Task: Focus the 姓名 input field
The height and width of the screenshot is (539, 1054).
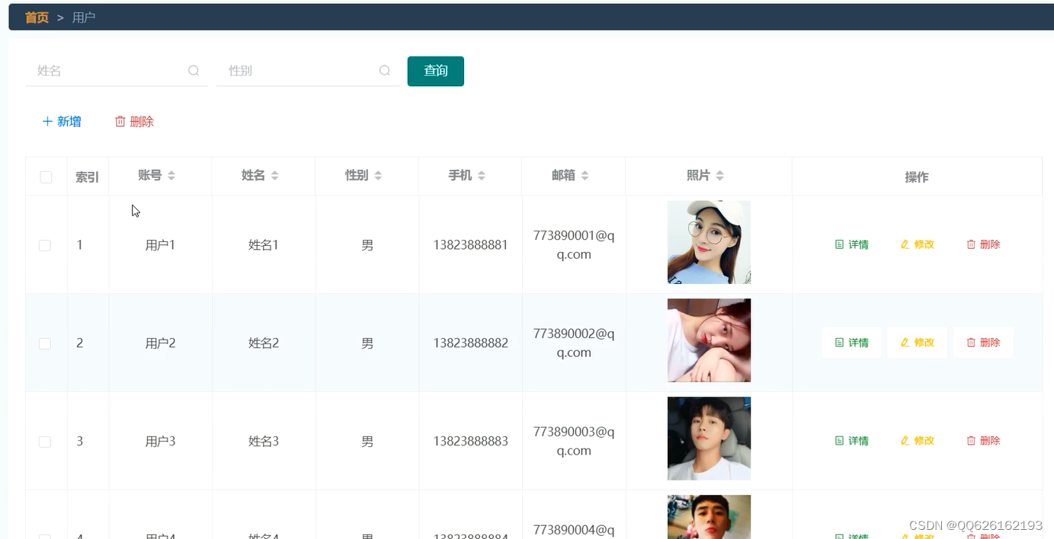Action: click(x=117, y=71)
